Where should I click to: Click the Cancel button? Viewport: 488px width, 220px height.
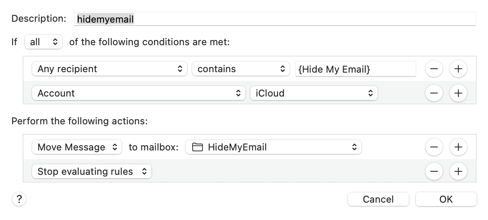point(378,199)
